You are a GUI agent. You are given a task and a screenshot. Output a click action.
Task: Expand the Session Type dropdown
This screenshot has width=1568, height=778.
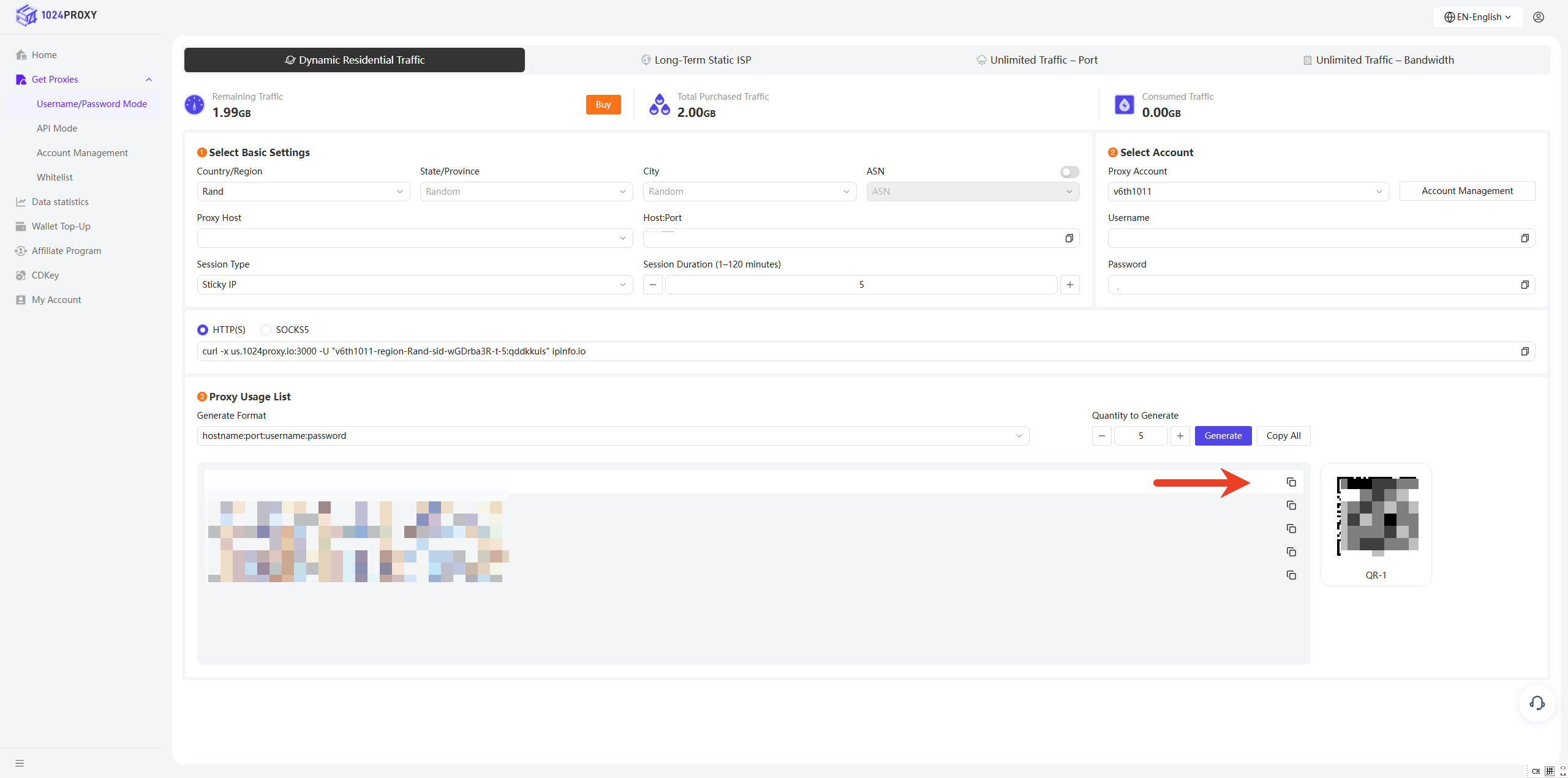coord(414,285)
